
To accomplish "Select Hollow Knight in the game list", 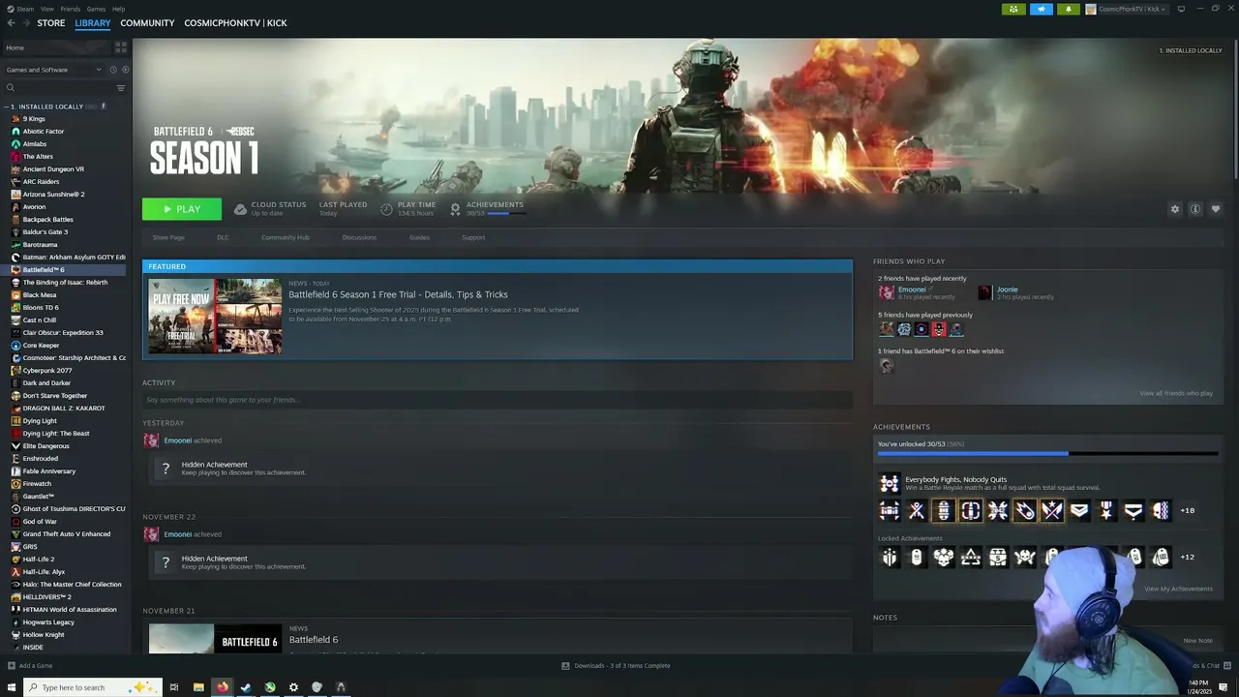I will click(44, 635).
